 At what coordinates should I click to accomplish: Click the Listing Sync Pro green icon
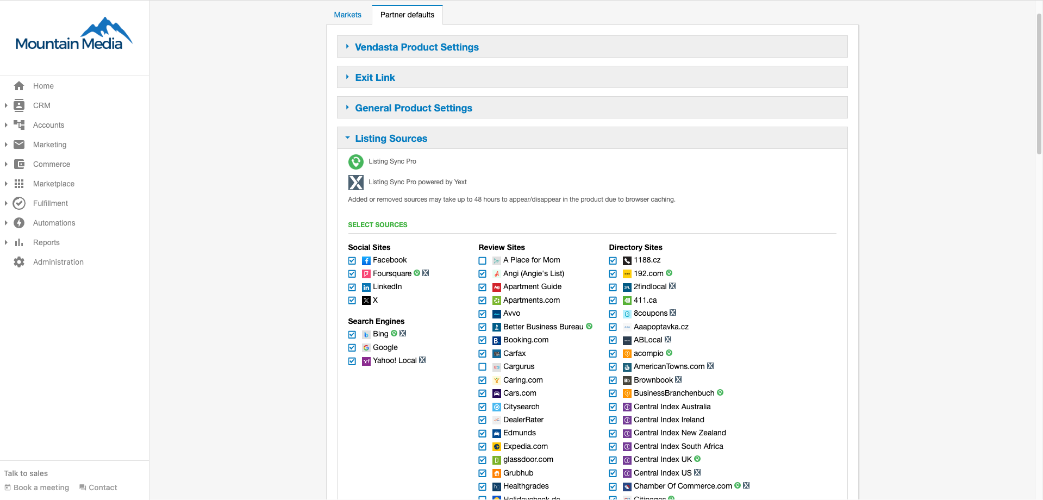pyautogui.click(x=356, y=162)
